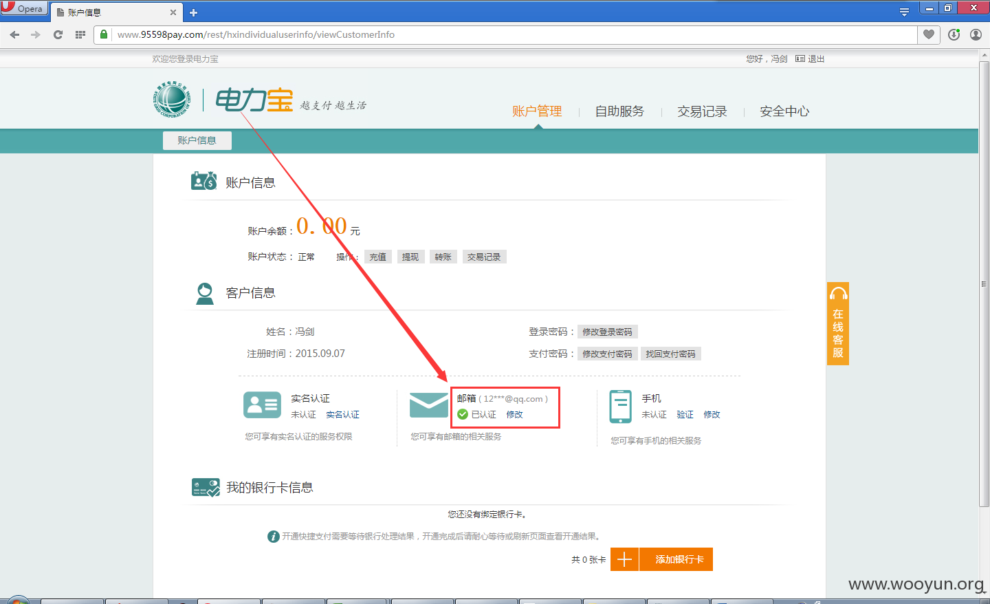Click the mobile phone icon
990x604 pixels.
[621, 406]
